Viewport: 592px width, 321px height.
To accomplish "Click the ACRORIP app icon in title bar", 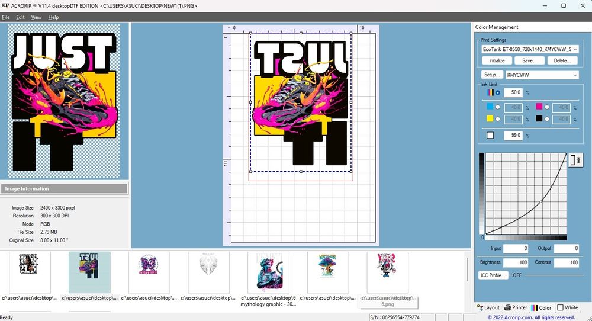I will (x=5, y=6).
